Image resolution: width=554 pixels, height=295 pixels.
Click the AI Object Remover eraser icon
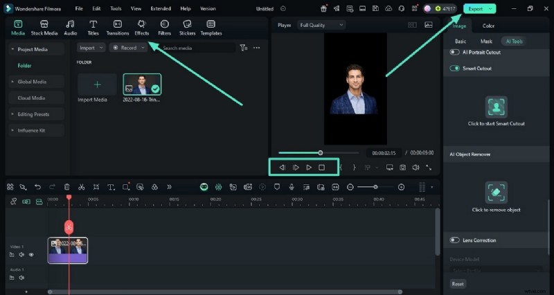[x=496, y=193]
